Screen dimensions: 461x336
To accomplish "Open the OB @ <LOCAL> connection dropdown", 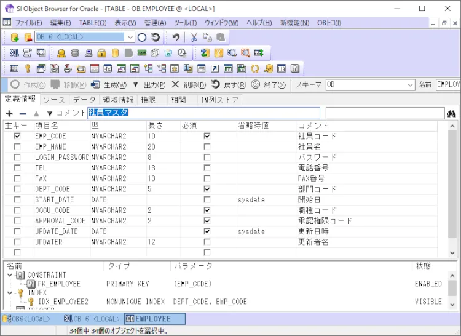I will pyautogui.click(x=130, y=37).
